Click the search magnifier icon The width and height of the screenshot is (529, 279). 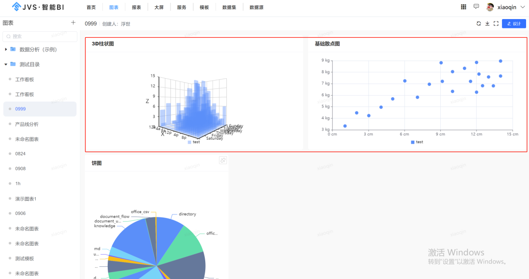pyautogui.click(x=8, y=36)
